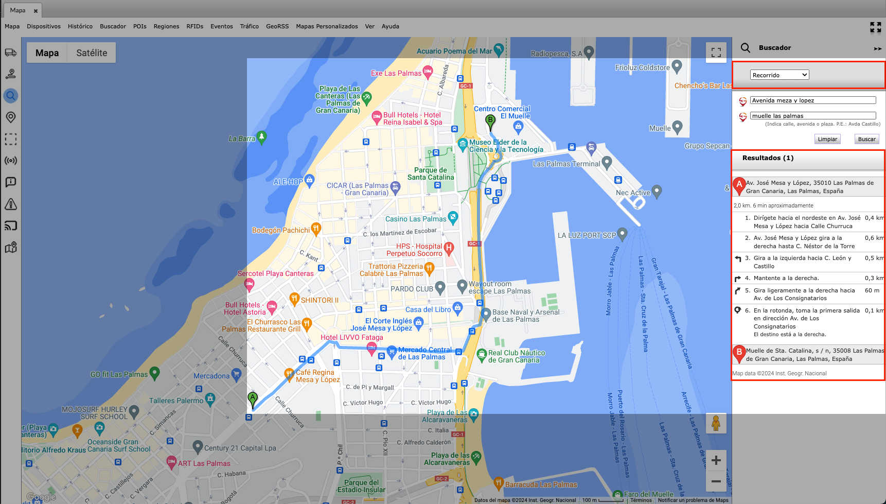This screenshot has height=504, width=886.
Task: Open the Histórico menu
Action: click(80, 26)
